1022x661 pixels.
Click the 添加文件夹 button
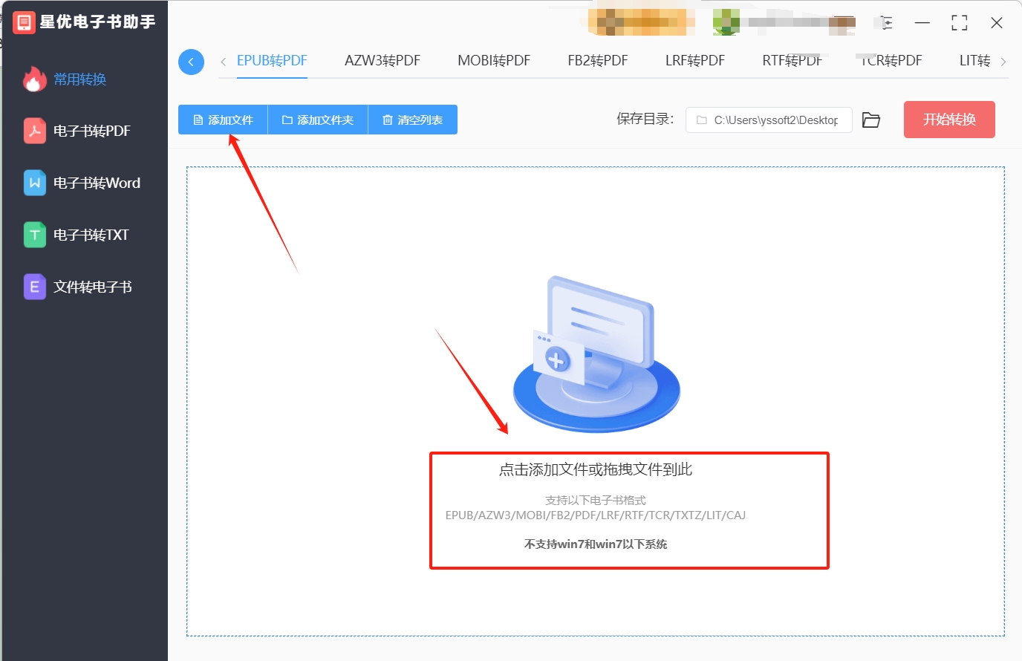point(318,120)
